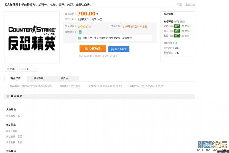Open the 5914送货上门 delivery link

87,56
